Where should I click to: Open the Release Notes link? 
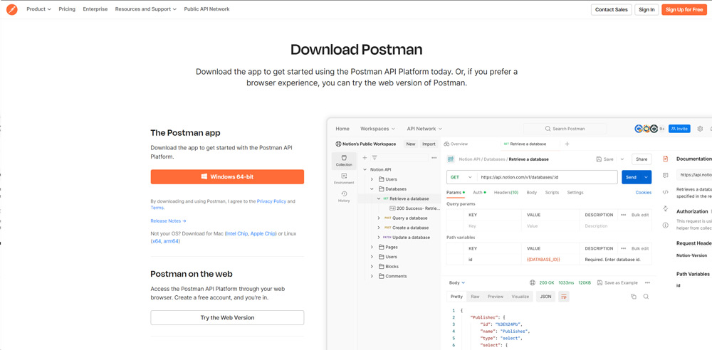[169, 221]
